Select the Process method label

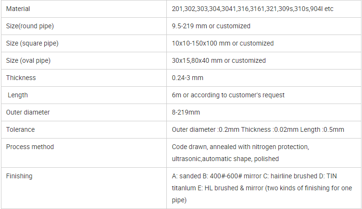(x=30, y=147)
